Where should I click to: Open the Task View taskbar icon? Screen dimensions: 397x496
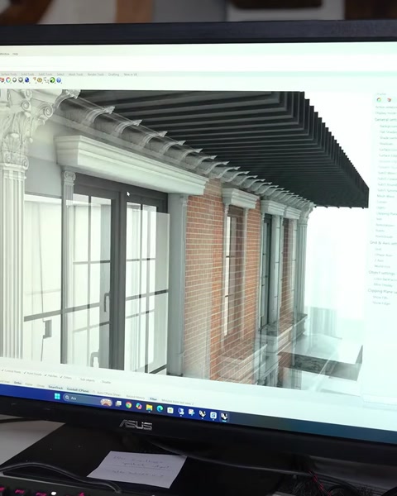point(118,403)
